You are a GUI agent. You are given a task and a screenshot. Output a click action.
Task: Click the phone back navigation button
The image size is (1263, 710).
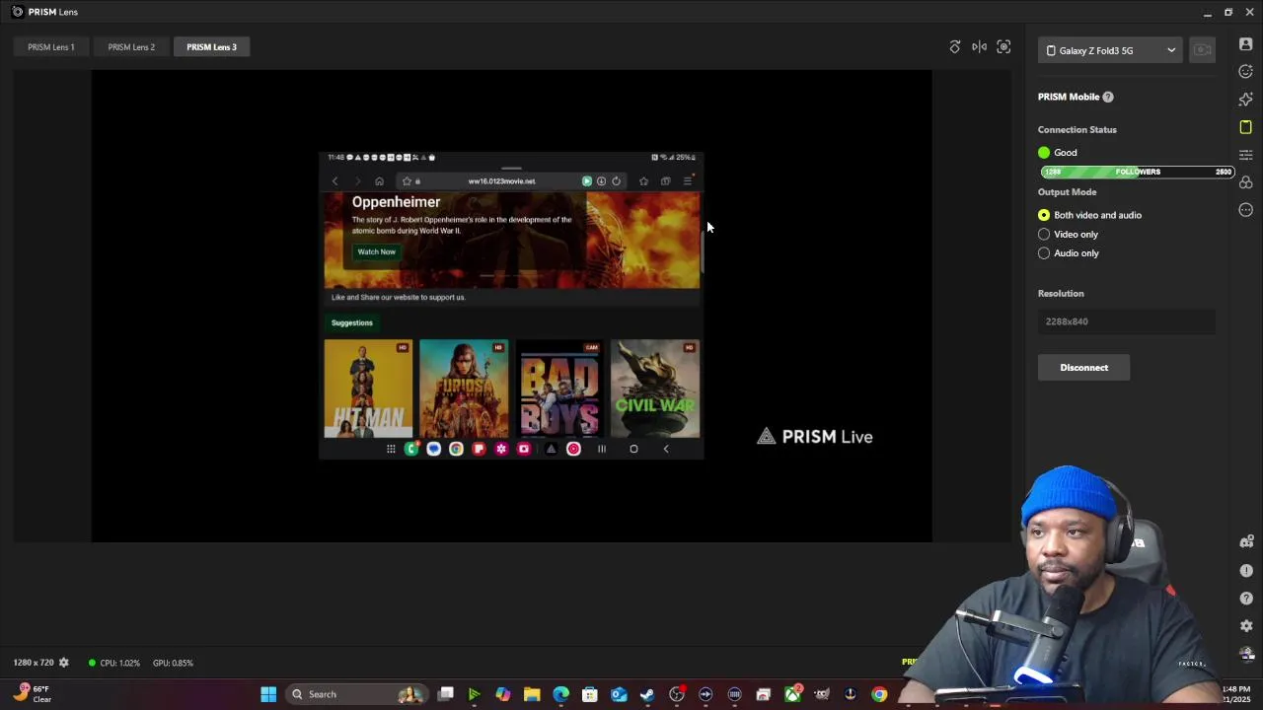[666, 449]
